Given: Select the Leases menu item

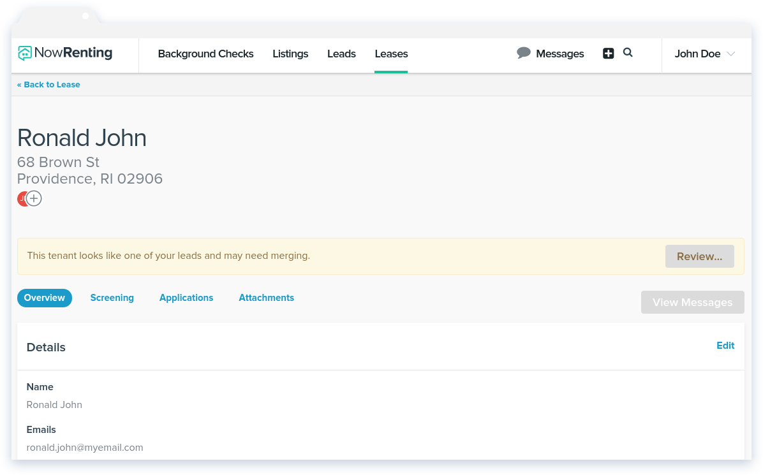Looking at the screenshot, I should click(x=391, y=54).
